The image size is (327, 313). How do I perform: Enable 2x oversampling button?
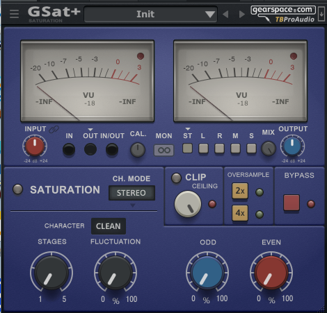240,191
